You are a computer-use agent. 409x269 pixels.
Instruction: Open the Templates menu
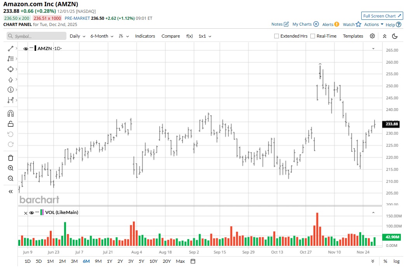tap(353, 36)
